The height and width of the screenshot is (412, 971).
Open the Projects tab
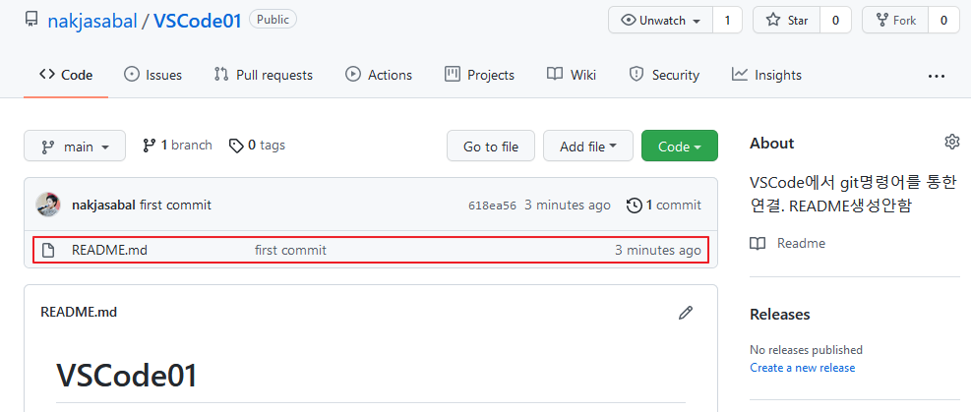479,75
